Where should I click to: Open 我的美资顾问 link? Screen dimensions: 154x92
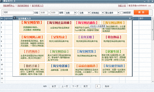pyautogui.click(x=23, y=6)
